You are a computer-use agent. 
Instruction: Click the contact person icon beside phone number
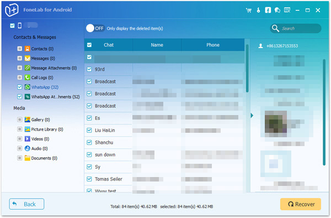pyautogui.click(x=261, y=46)
